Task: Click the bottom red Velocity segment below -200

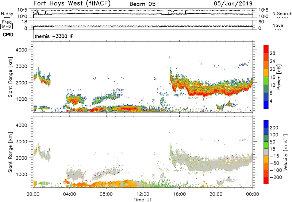Action: click(266, 180)
